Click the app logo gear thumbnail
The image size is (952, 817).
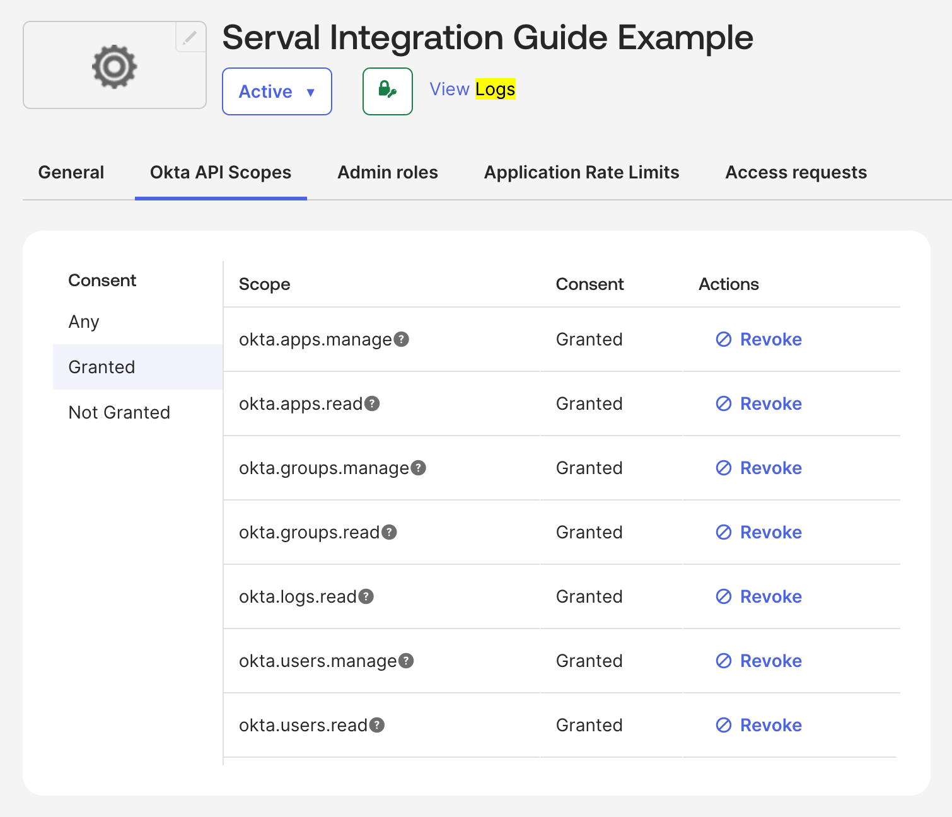[114, 66]
